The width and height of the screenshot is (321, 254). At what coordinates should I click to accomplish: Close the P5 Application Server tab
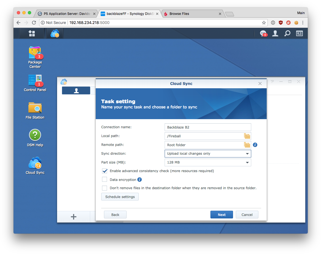(x=94, y=14)
